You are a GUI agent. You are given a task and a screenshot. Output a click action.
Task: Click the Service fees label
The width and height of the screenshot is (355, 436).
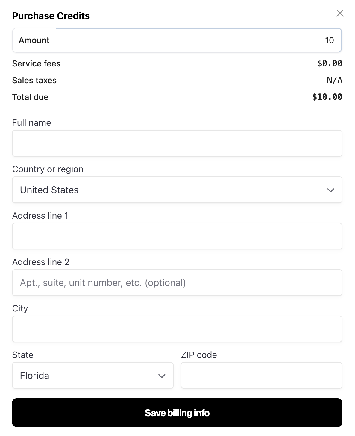pos(36,63)
